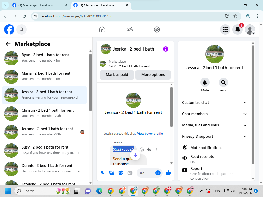Screen dimensions: 263x197
Task: Click the Mute bell in chat details
Action: (x=205, y=82)
